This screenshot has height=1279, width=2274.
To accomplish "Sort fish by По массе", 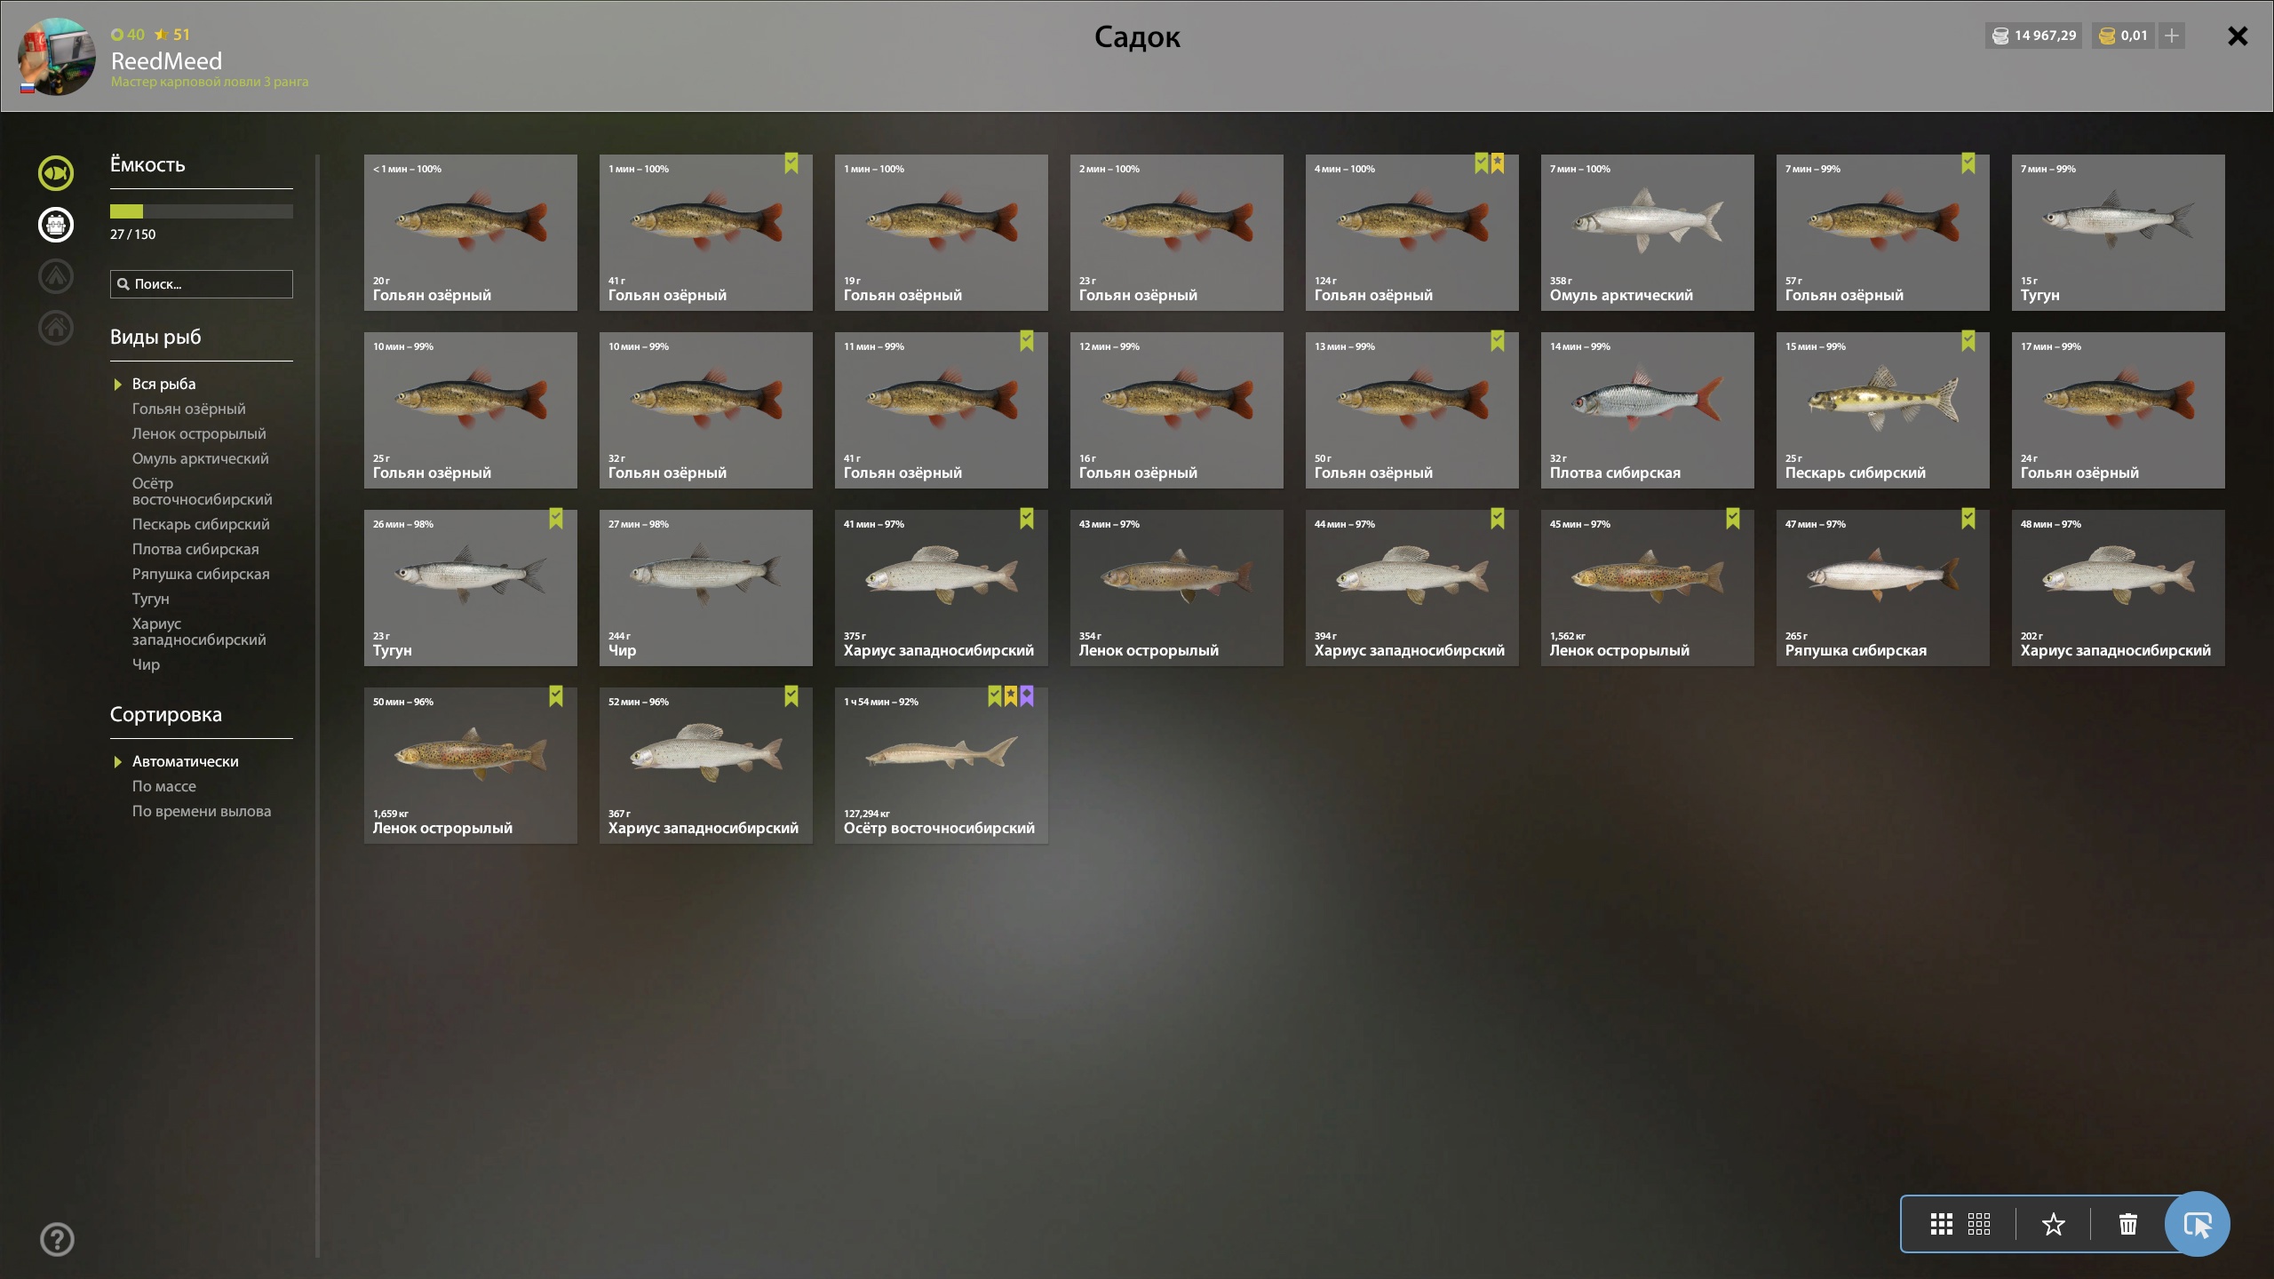I will click(x=164, y=786).
